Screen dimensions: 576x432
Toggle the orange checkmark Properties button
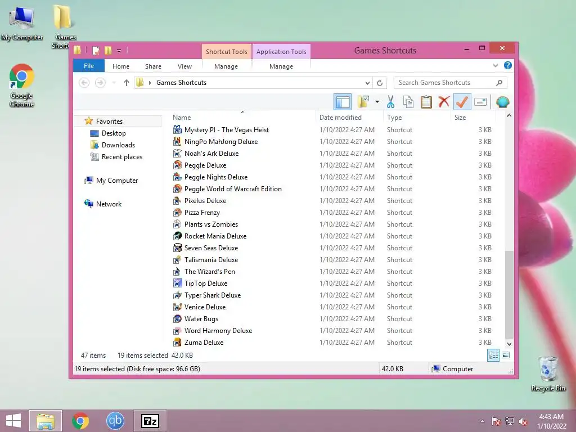[x=462, y=102]
